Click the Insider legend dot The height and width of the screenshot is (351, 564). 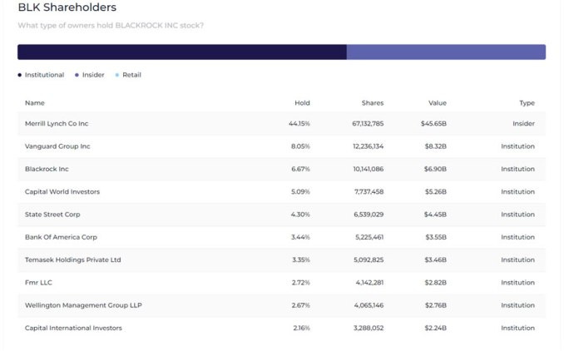coord(77,75)
